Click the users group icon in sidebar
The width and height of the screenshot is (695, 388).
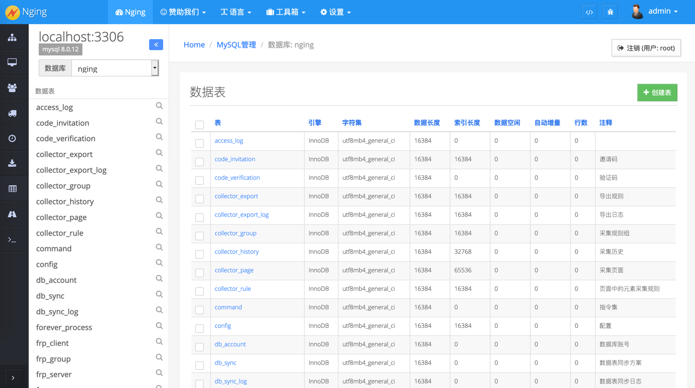pyautogui.click(x=12, y=88)
